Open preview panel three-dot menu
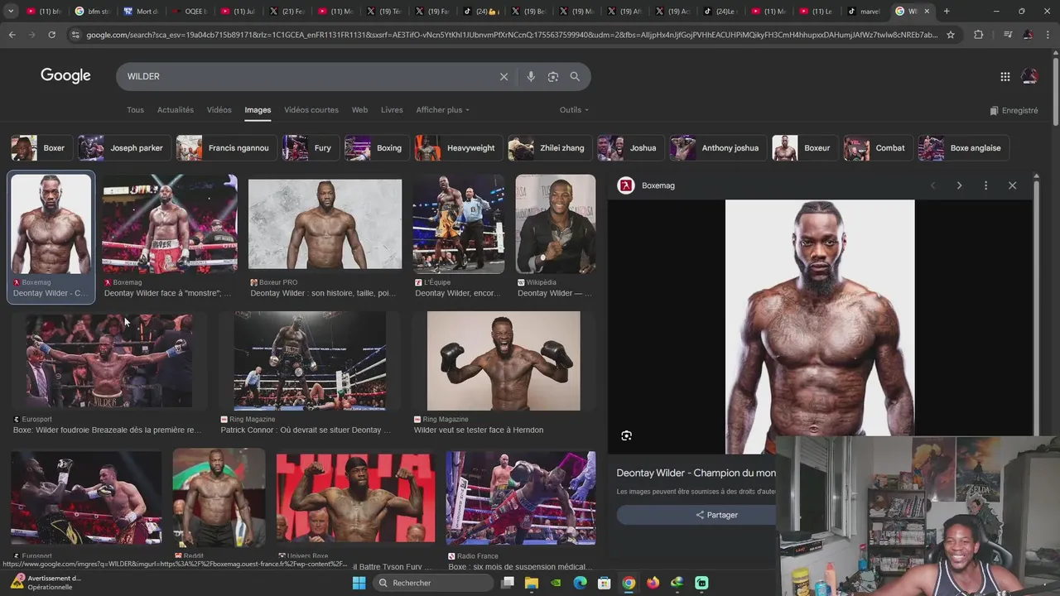Screen dimensions: 1060x596 pos(985,185)
